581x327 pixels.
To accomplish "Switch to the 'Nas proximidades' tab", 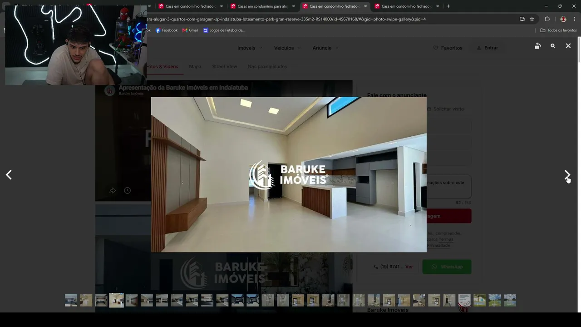I will point(267,67).
